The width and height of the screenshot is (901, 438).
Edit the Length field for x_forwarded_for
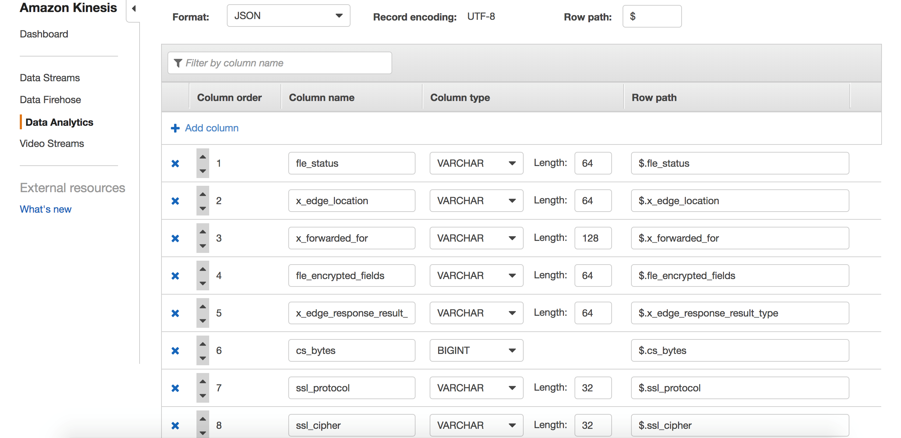[x=593, y=238]
